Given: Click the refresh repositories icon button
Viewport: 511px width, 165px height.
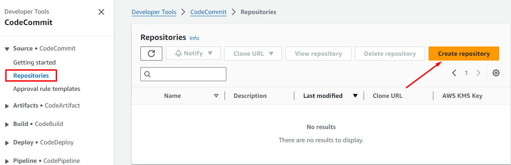Looking at the screenshot, I should 151,54.
